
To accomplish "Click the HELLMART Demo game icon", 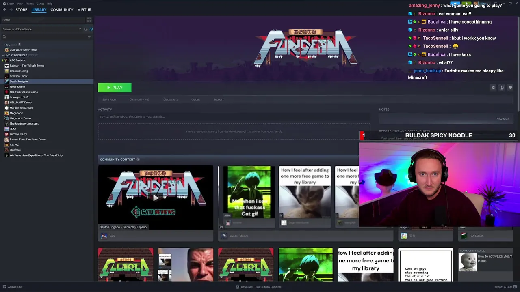I will click(x=6, y=103).
